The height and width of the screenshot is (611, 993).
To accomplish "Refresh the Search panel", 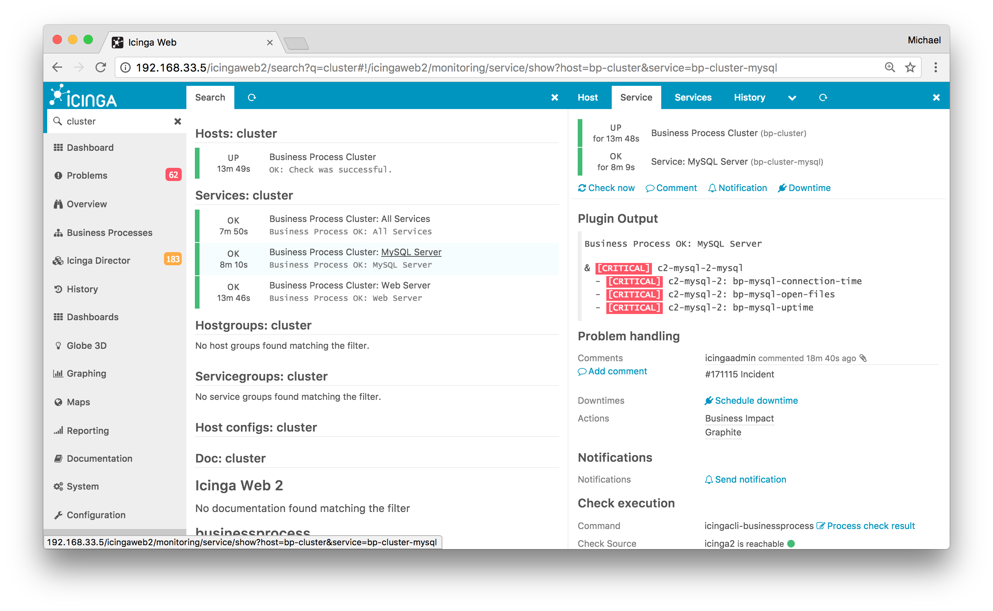I will tap(252, 97).
